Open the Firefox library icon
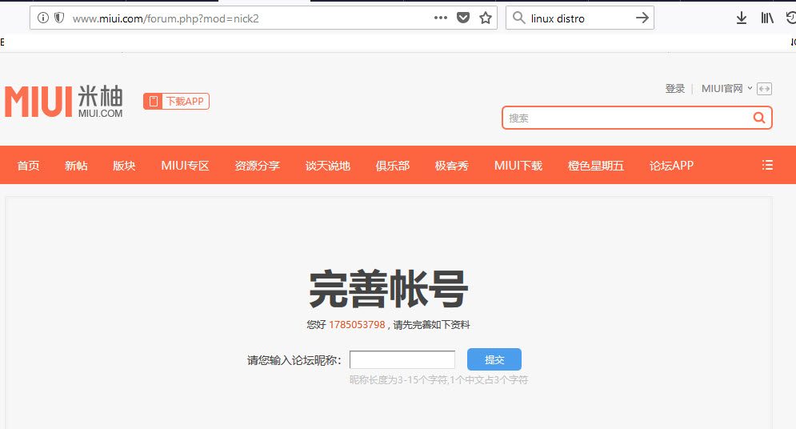 click(766, 18)
